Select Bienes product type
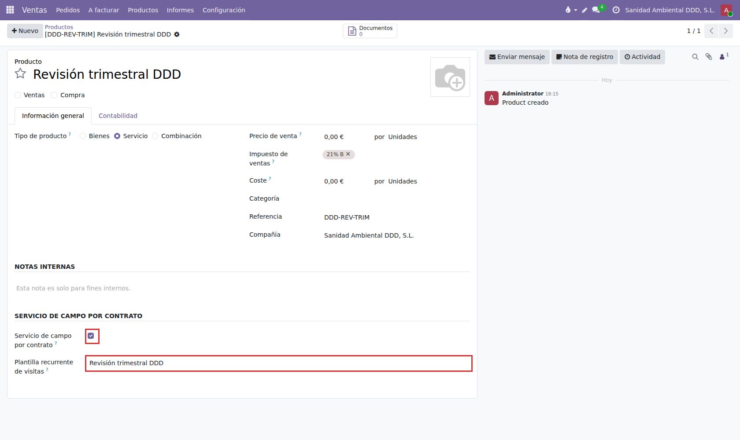Image resolution: width=740 pixels, height=440 pixels. tap(83, 136)
